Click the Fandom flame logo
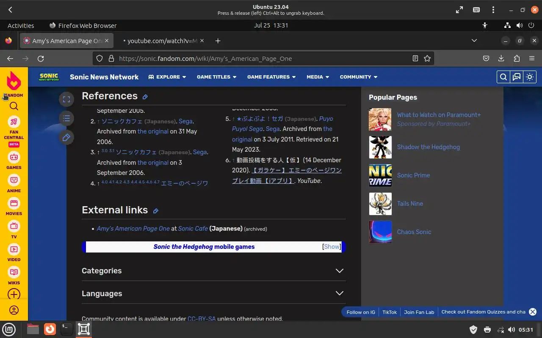Screen dimensions: 542x338 14,80
